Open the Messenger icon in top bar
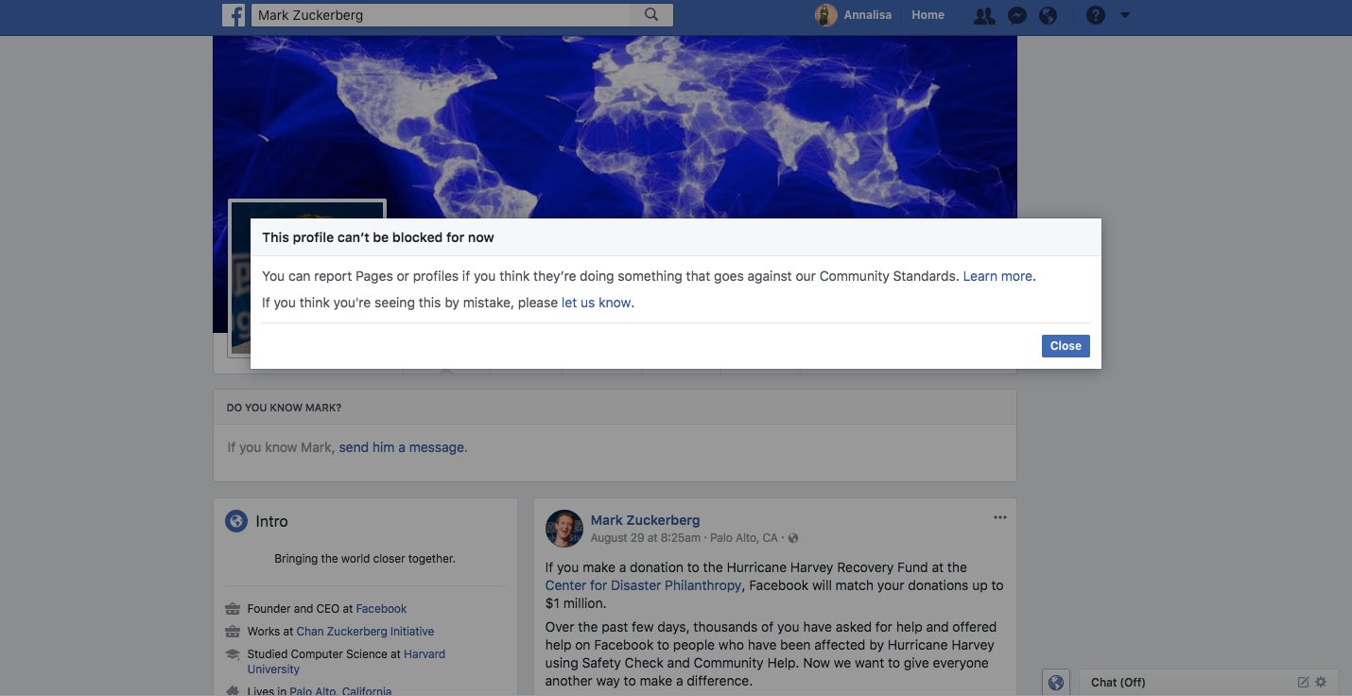This screenshot has width=1352, height=696. [1017, 15]
